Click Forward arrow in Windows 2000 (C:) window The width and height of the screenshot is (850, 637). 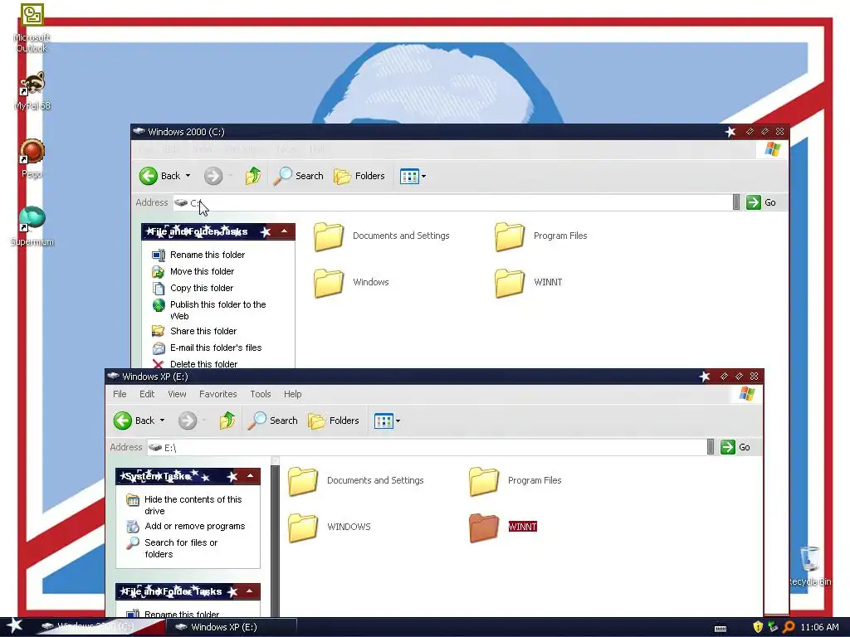(x=213, y=176)
